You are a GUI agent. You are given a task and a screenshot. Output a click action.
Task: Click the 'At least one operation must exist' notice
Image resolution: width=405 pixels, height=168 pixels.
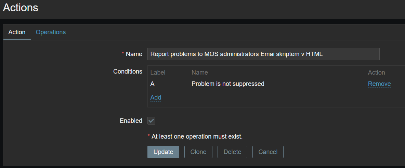coord(197,137)
